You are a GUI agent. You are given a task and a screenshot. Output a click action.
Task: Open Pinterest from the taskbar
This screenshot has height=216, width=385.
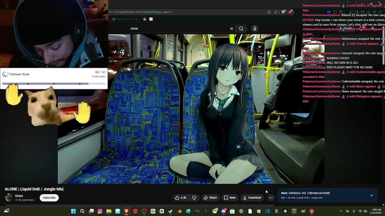312,211
